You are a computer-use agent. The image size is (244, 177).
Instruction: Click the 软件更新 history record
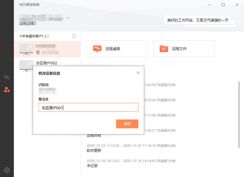tap(94, 151)
